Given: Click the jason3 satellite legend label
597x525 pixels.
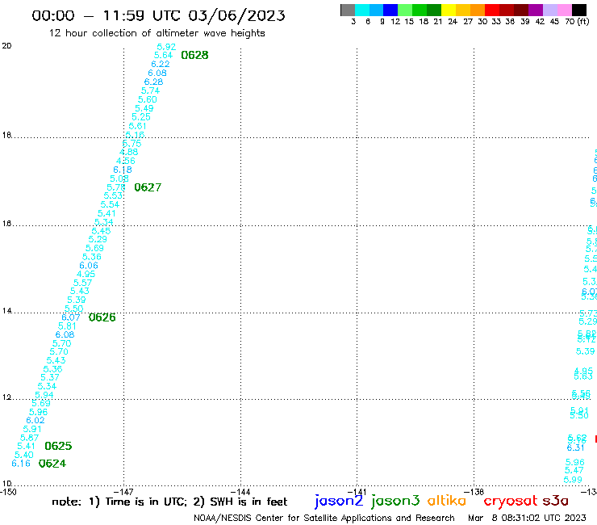Looking at the screenshot, I should click(x=395, y=501).
